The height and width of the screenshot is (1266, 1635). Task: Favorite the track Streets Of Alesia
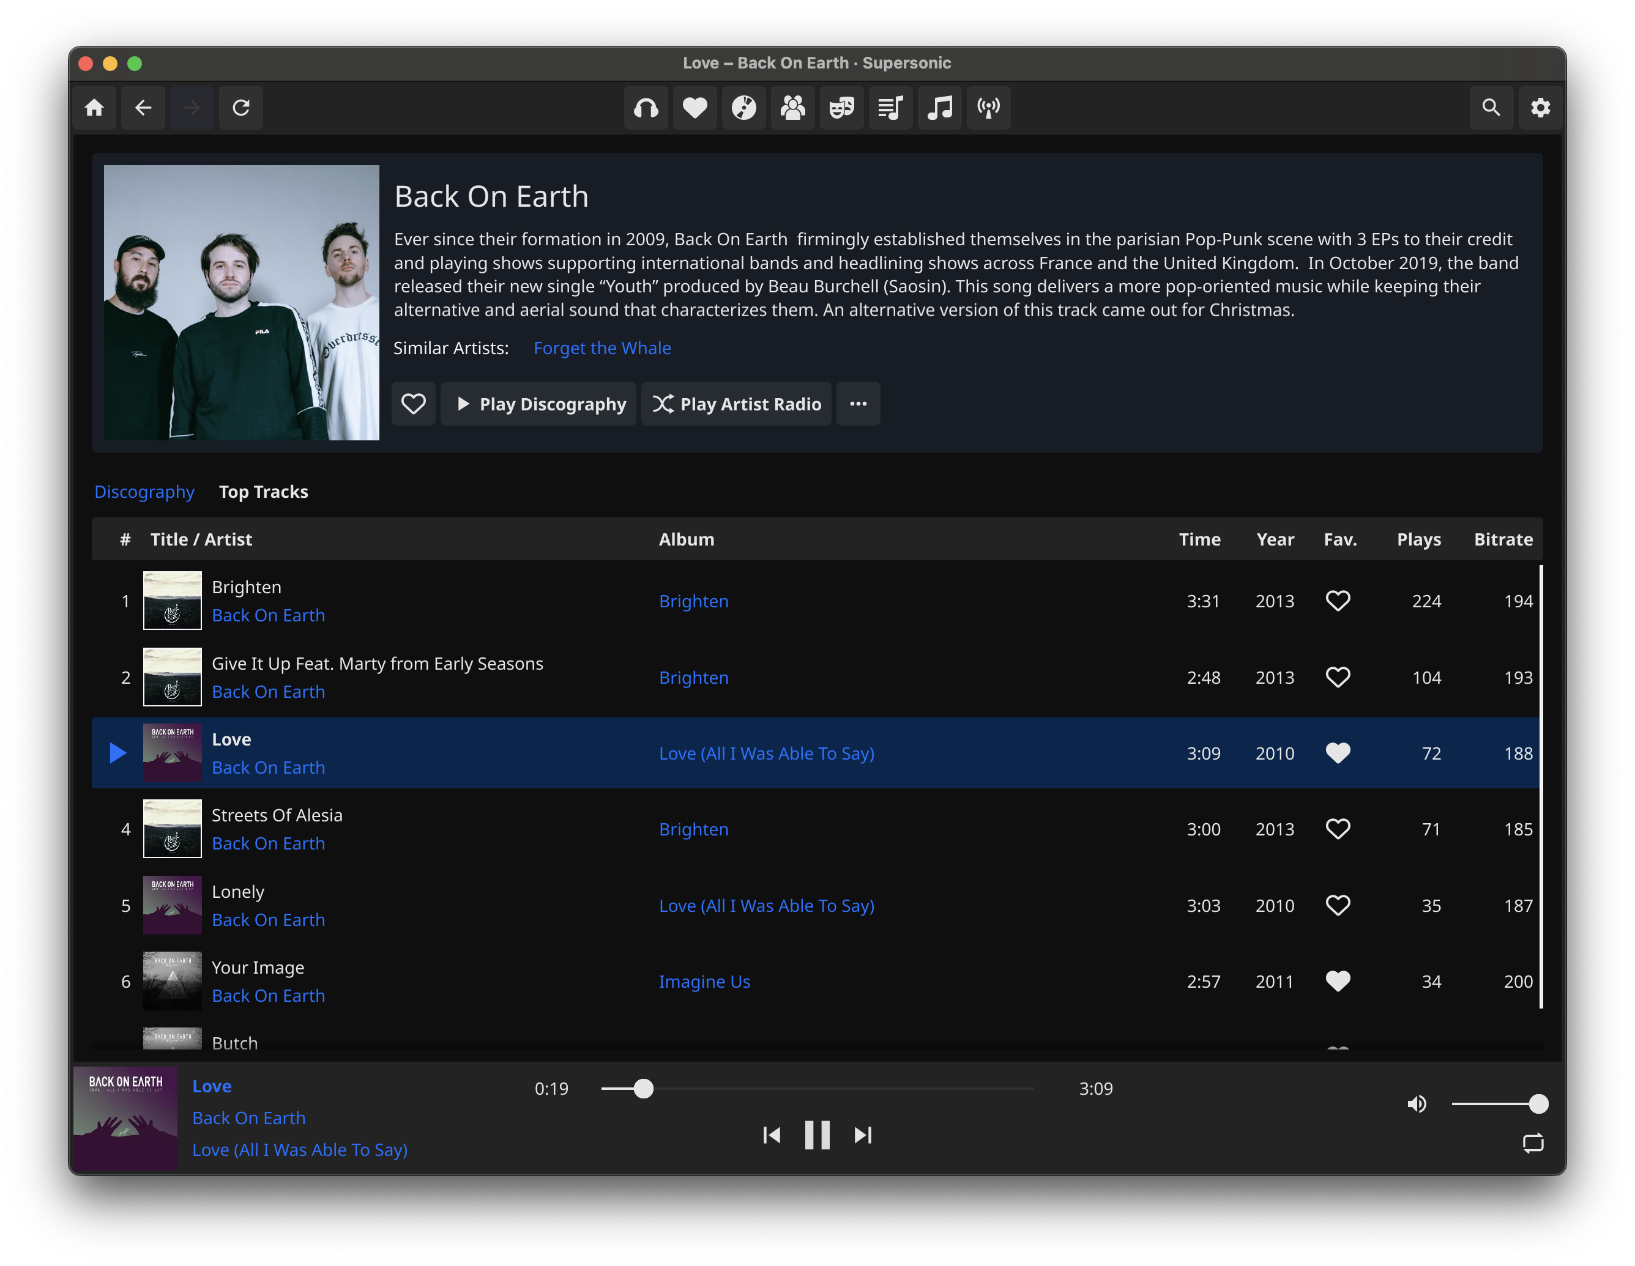pos(1338,829)
